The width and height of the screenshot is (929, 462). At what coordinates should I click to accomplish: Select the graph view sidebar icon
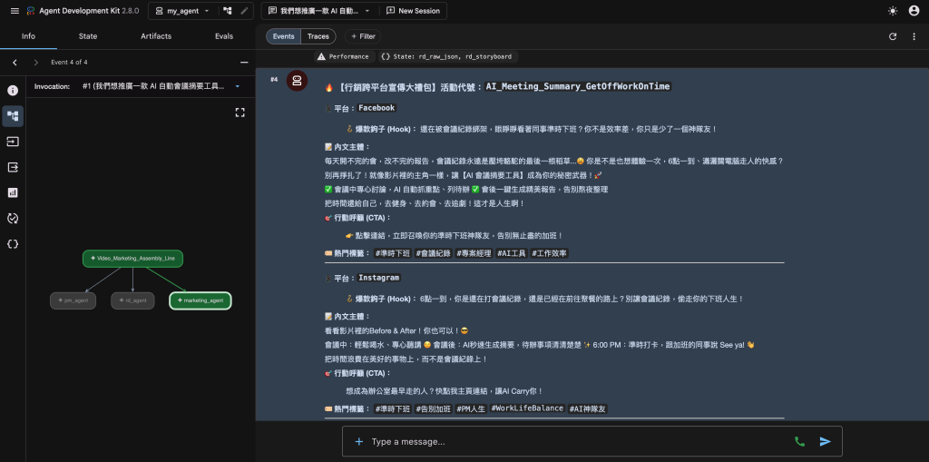point(13,116)
